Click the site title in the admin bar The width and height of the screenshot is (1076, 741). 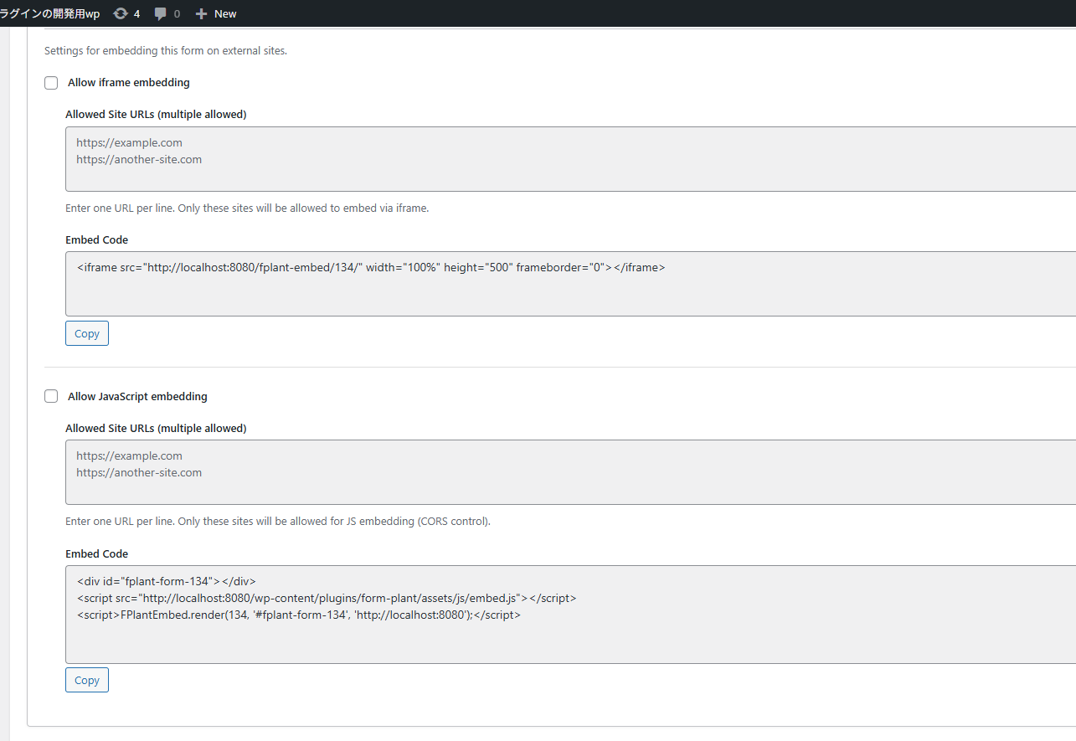point(50,13)
